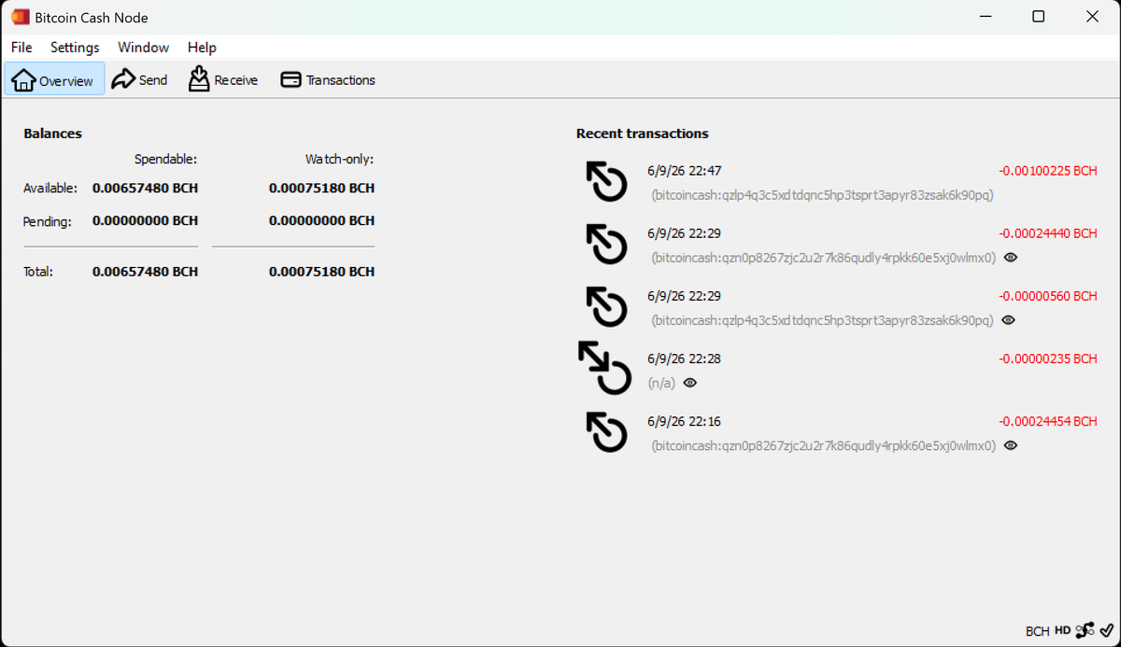The image size is (1121, 647).
Task: Click the Pending spendable balance 0.00000000 BCH
Action: click(x=145, y=221)
